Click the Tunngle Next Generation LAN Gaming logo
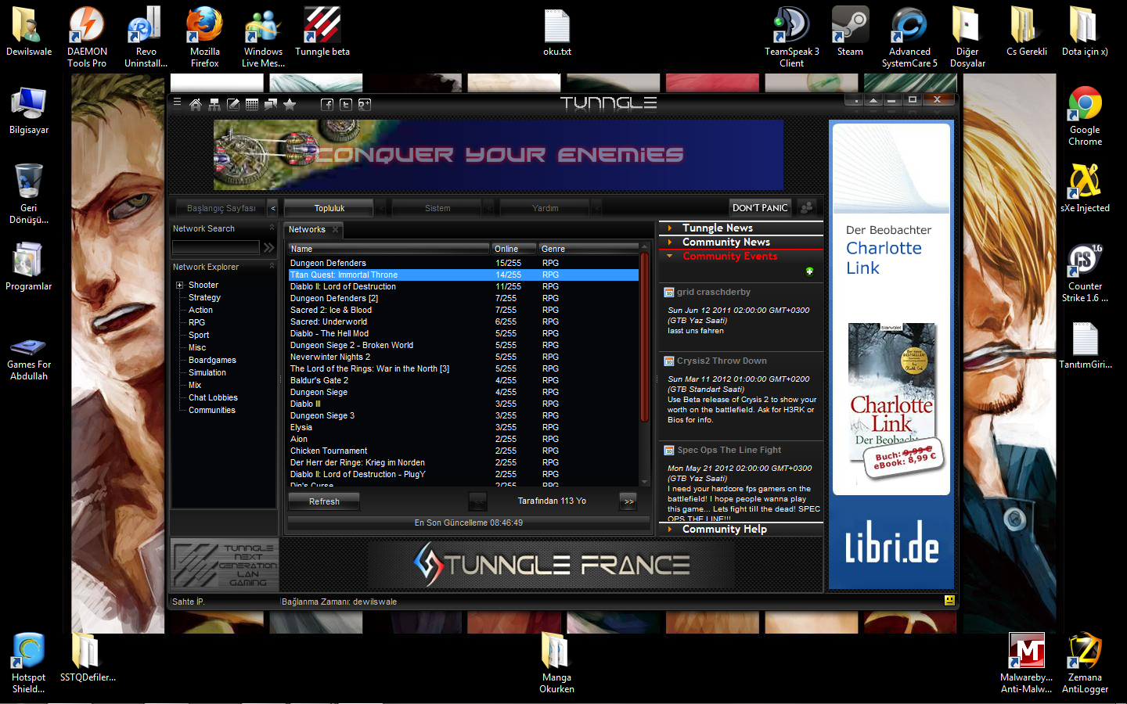Viewport: 1127px width, 704px height. pos(224,563)
